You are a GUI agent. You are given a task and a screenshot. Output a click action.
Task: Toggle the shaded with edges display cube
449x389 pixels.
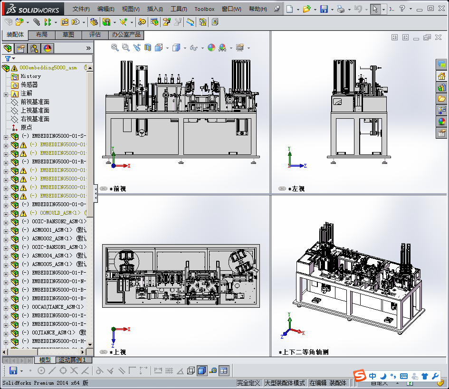[x=202, y=370]
